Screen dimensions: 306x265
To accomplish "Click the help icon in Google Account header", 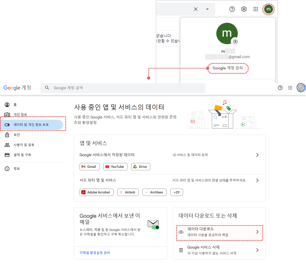I will point(280,88).
